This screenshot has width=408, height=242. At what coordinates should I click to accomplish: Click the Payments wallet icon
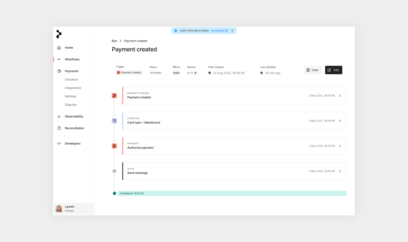click(x=59, y=71)
